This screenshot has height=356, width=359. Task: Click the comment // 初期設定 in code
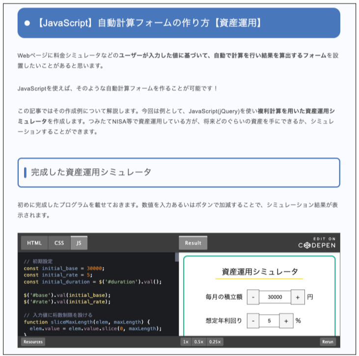pos(38,261)
